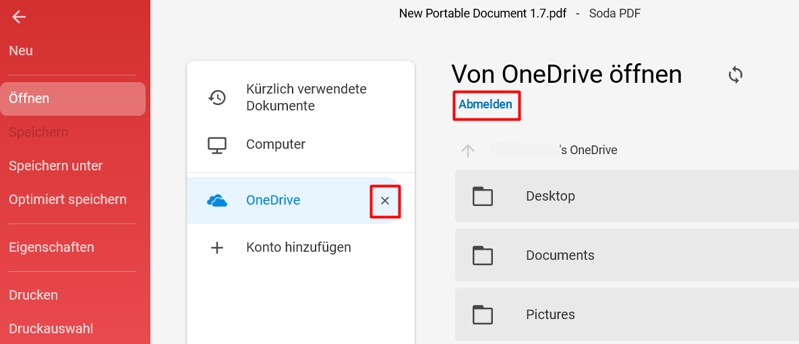
Task: Choose Speichern unter option
Action: (x=55, y=166)
